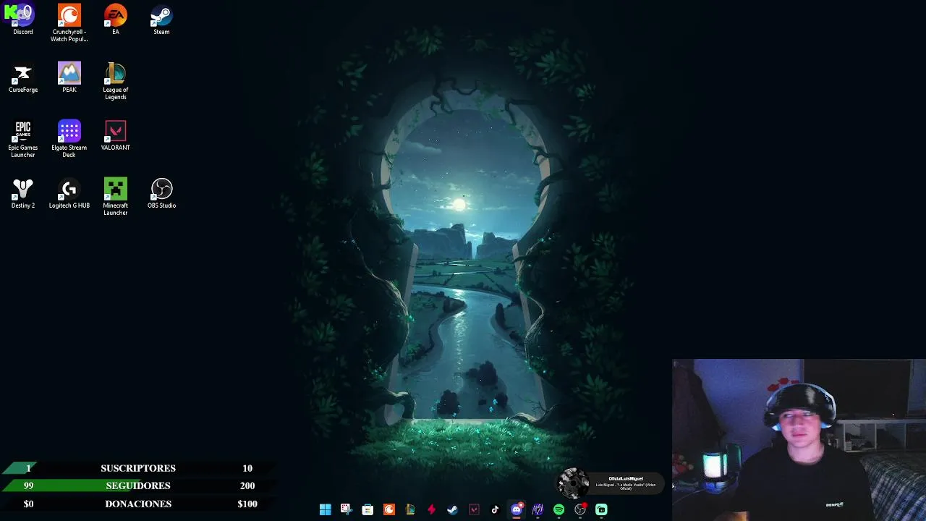Viewport: 926px width, 521px height.
Task: Open Snipping Tool from the taskbar
Action: 346,509
